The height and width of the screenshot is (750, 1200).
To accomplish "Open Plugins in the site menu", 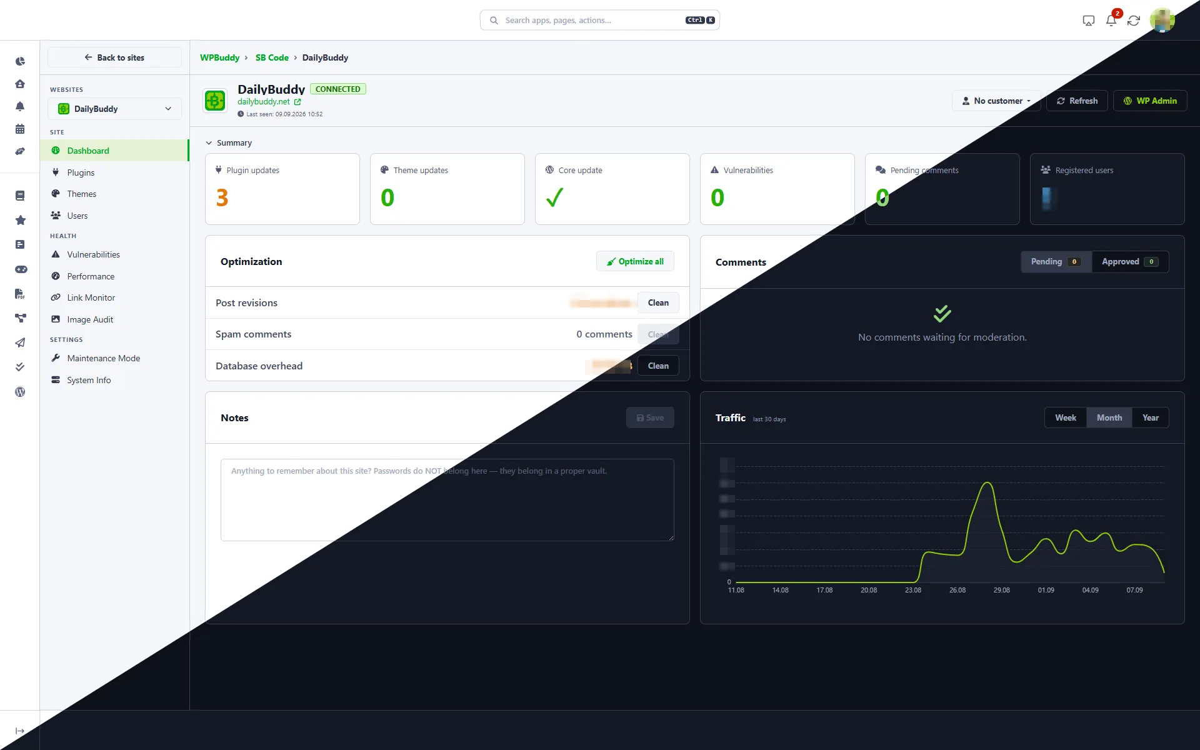I will click(x=114, y=172).
